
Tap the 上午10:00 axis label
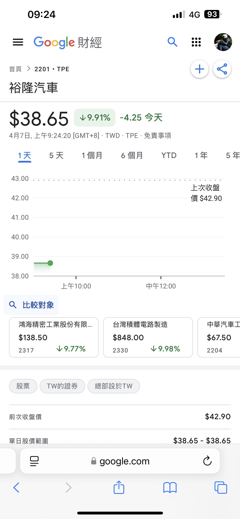pyautogui.click(x=76, y=286)
